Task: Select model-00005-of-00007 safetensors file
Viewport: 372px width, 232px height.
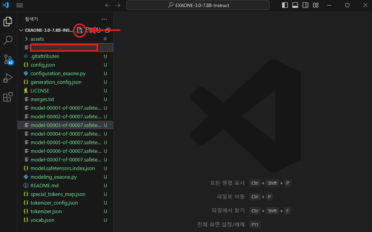Action: 66,143
